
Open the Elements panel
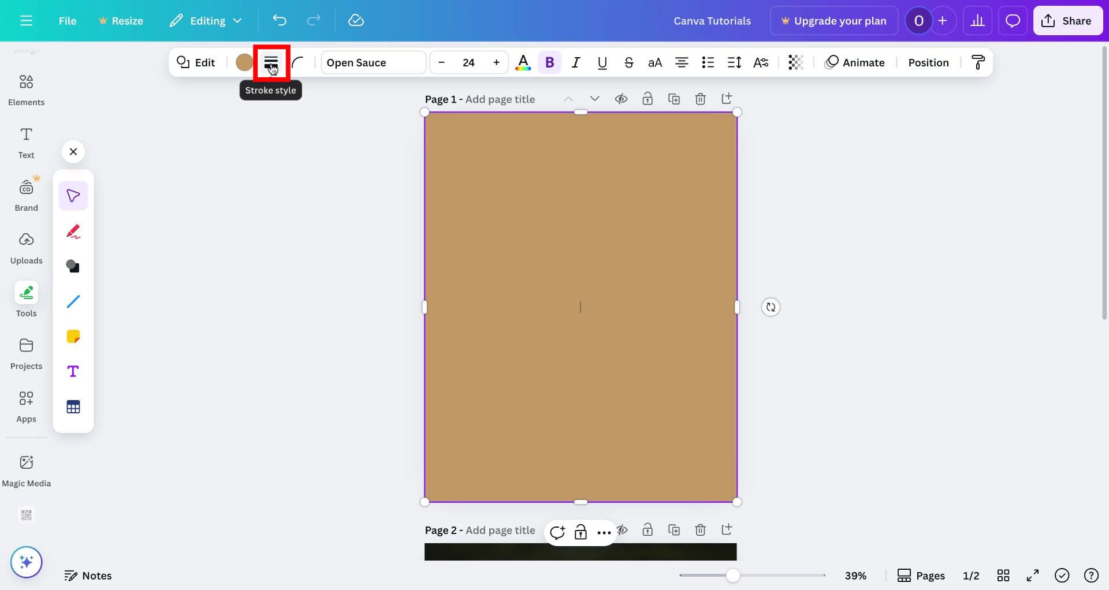26,90
